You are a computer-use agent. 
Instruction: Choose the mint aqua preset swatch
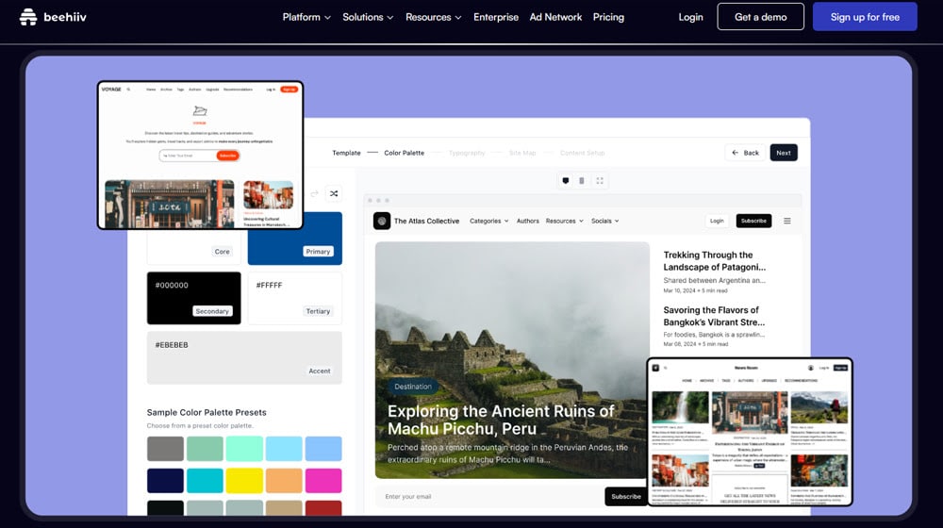(x=244, y=449)
